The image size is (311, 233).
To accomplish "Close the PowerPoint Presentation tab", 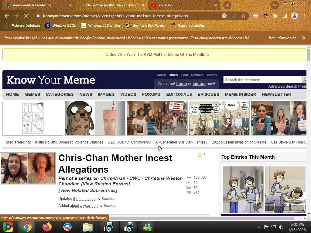I will click(x=70, y=5).
